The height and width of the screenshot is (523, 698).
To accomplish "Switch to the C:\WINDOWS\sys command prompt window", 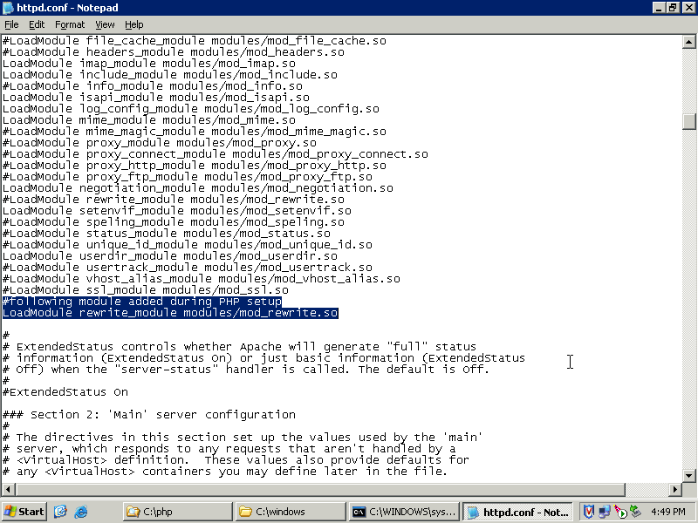I will (x=401, y=512).
